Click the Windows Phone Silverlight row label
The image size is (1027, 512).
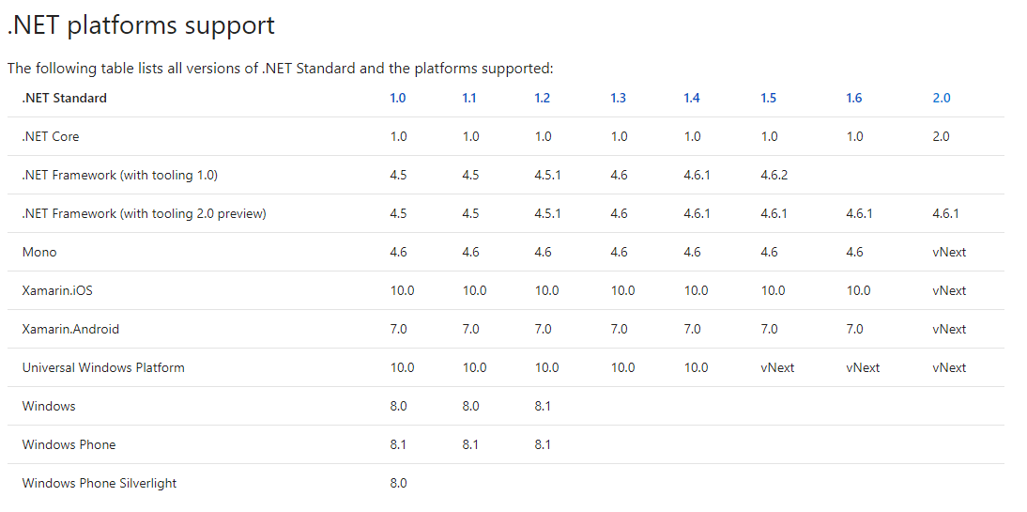[100, 483]
